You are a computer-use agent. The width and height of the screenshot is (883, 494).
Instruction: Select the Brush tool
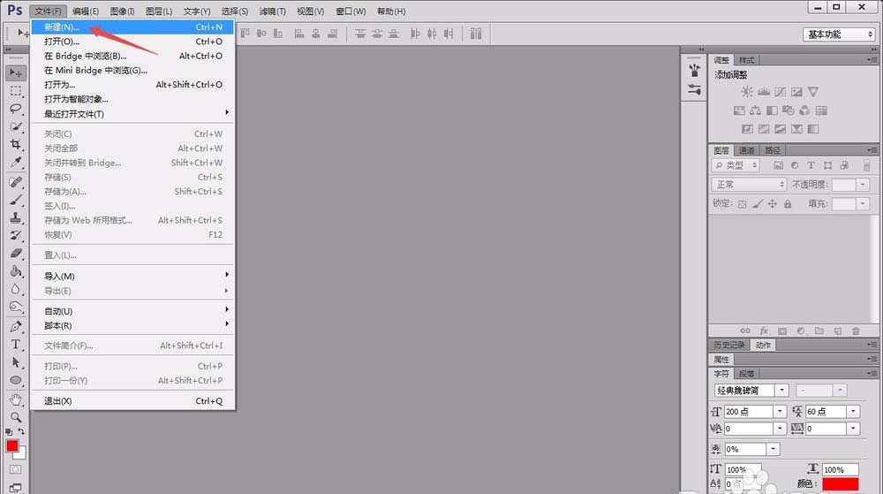[x=15, y=200]
